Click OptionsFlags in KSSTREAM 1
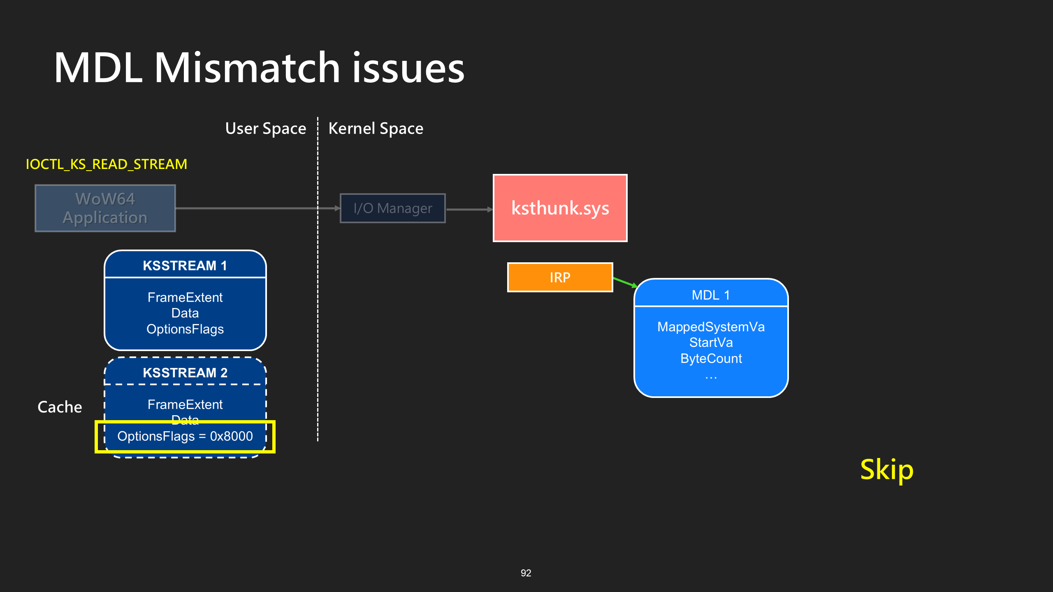The width and height of the screenshot is (1053, 592). [185, 329]
